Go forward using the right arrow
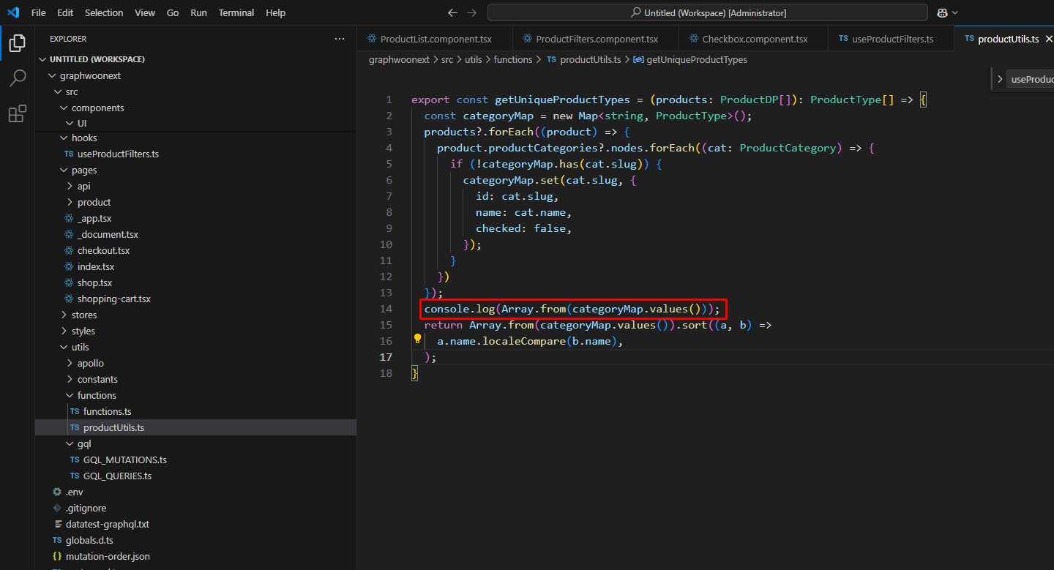This screenshot has height=570, width=1054. pos(472,12)
